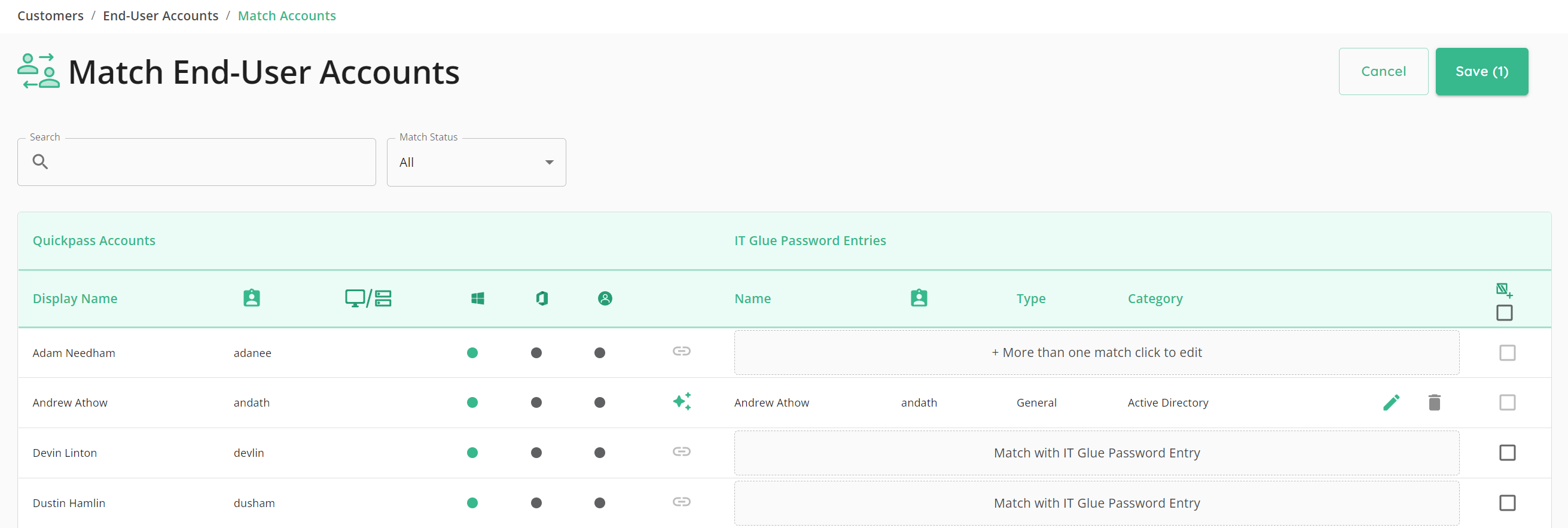
Task: Click username dusham
Action: coord(254,503)
